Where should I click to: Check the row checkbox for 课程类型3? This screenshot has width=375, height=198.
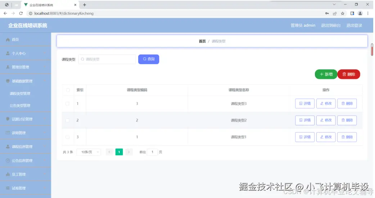tap(67, 103)
